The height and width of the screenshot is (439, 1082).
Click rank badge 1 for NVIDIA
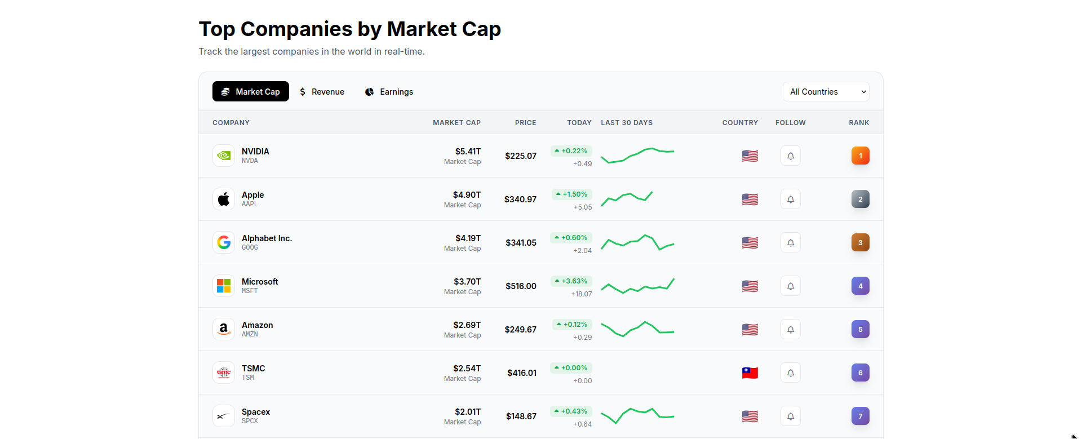coord(861,156)
